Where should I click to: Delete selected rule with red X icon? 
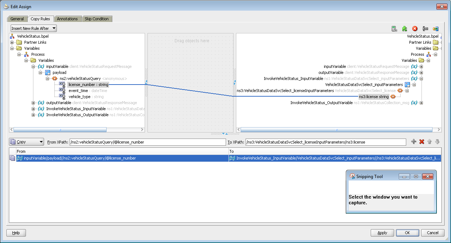pos(422,142)
